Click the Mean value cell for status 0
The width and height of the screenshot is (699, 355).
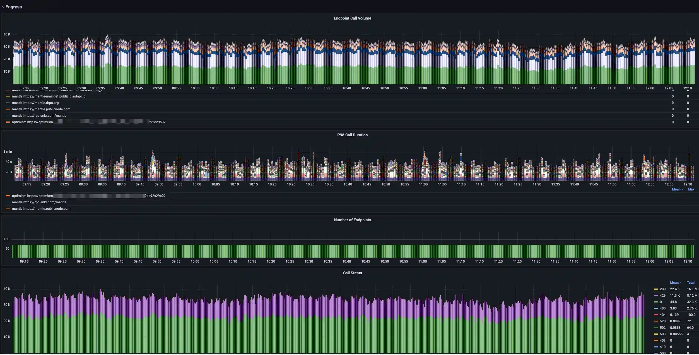point(674,302)
